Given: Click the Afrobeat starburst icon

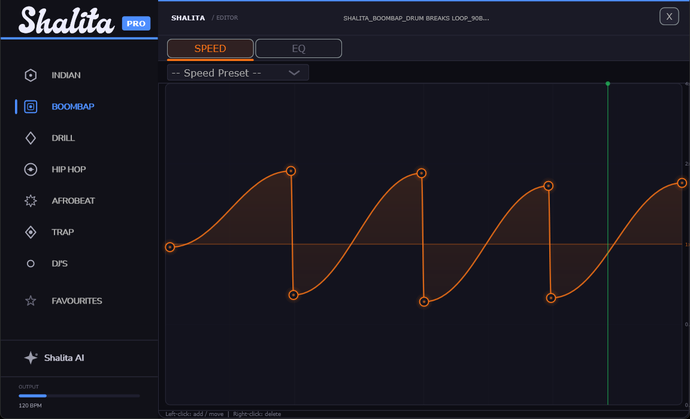Looking at the screenshot, I should click(x=31, y=201).
